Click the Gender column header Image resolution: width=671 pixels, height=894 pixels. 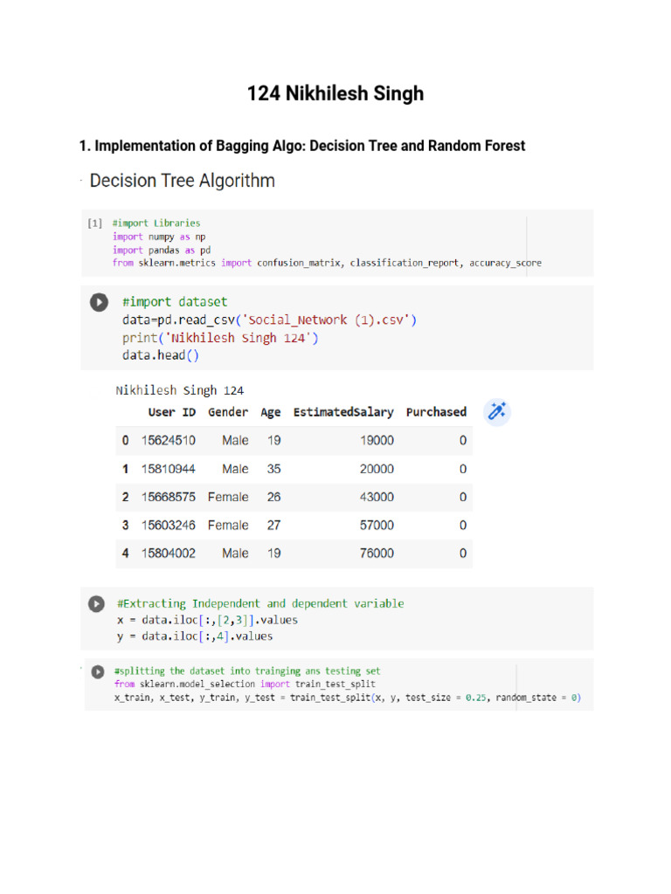(228, 412)
